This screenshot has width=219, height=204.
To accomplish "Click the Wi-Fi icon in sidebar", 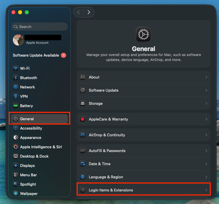I will 16,68.
